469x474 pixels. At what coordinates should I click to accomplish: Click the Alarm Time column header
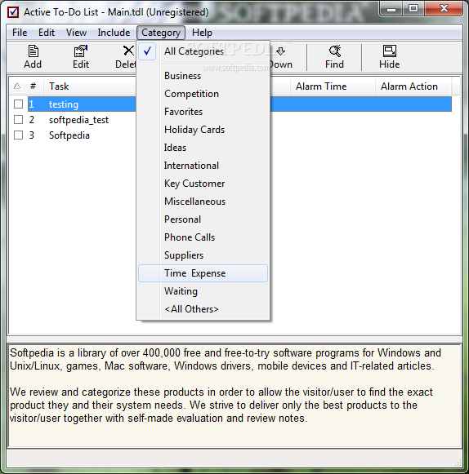pos(333,86)
